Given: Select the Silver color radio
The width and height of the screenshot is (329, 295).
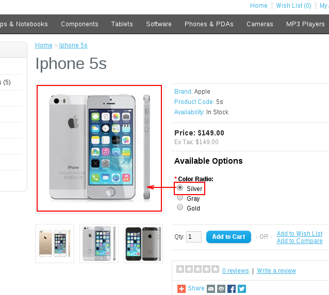Looking at the screenshot, I should pos(180,187).
